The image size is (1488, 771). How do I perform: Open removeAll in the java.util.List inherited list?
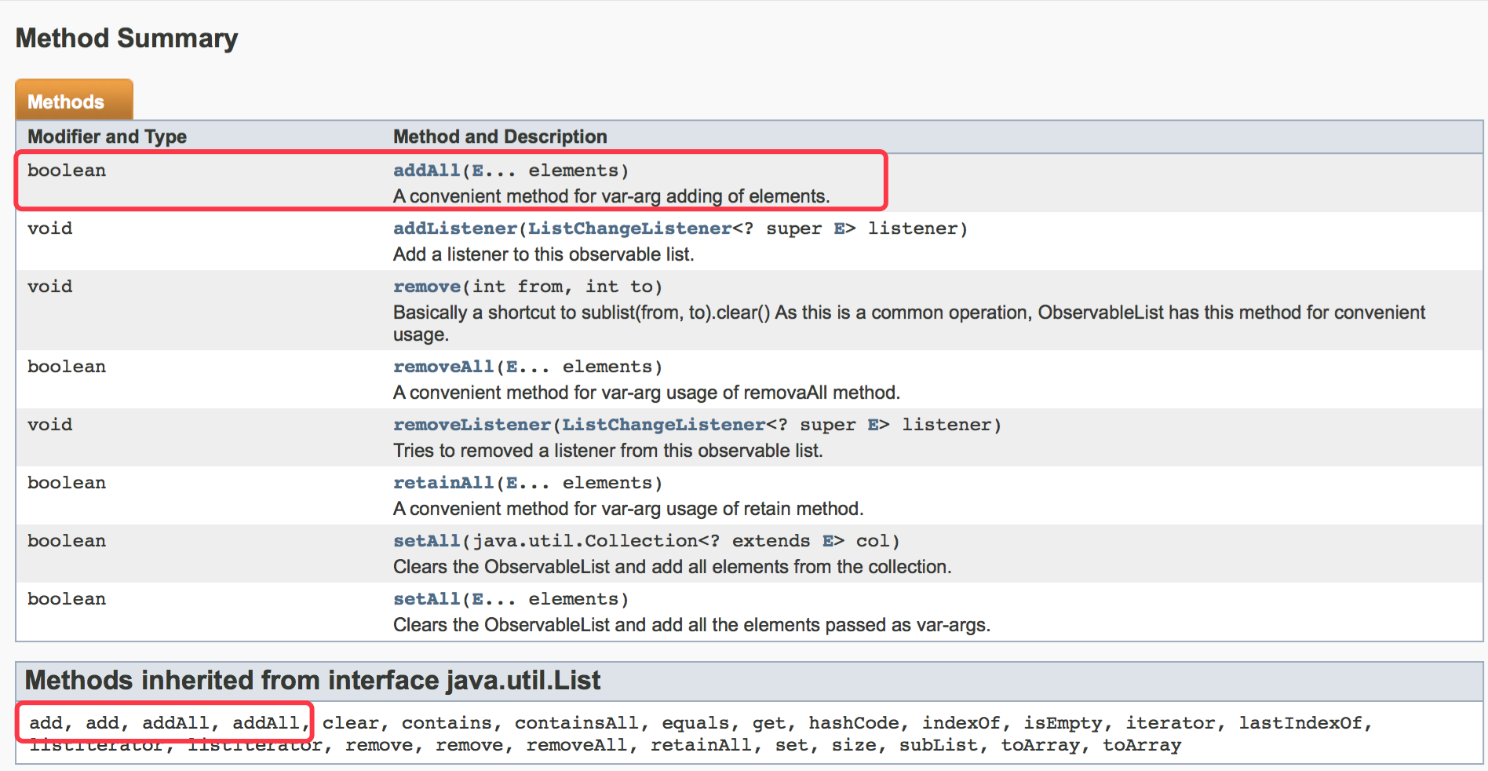(x=576, y=745)
